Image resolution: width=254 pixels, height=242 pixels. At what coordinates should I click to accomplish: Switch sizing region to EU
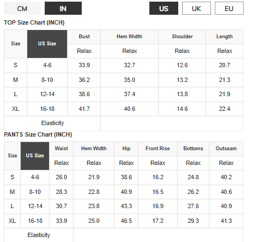229,8
